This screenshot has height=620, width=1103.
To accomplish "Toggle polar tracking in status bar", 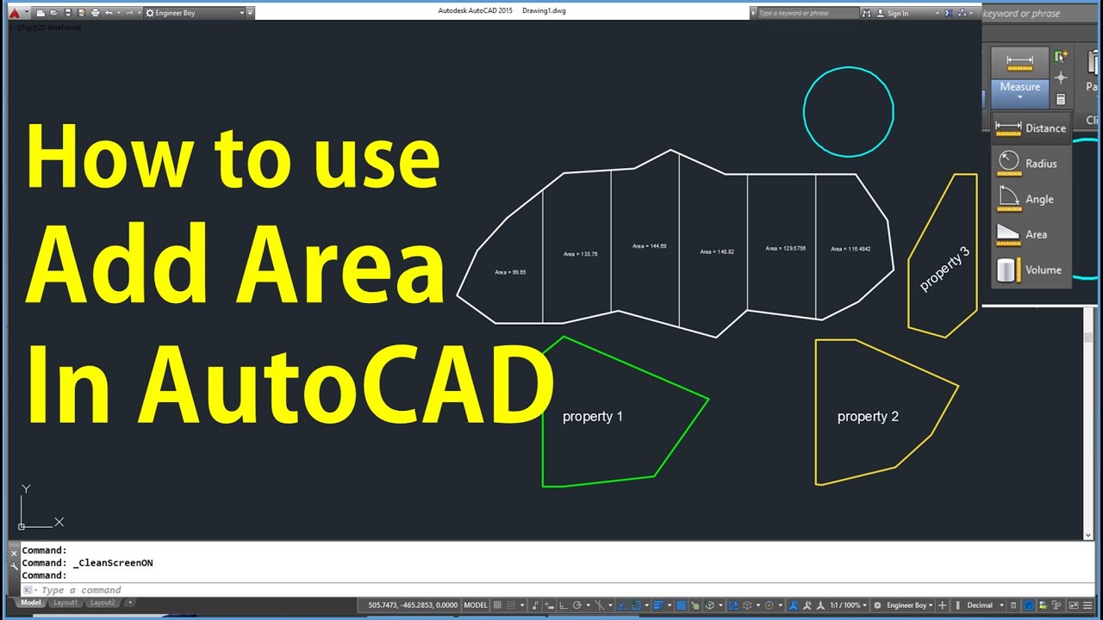I will (x=577, y=605).
